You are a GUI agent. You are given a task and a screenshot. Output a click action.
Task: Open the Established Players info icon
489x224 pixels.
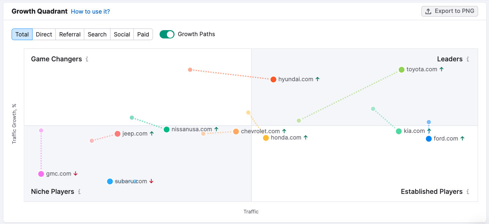(468, 192)
